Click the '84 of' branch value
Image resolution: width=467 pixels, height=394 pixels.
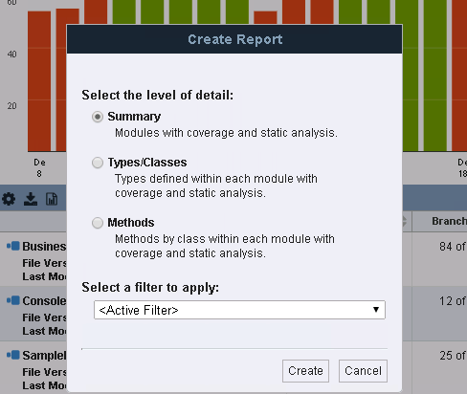point(453,247)
